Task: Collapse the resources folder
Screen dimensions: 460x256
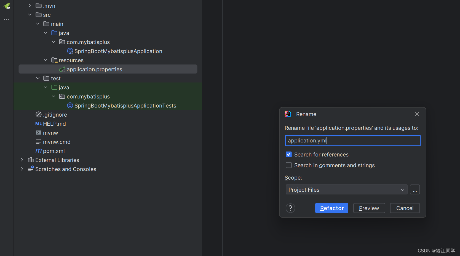Action: coord(46,60)
